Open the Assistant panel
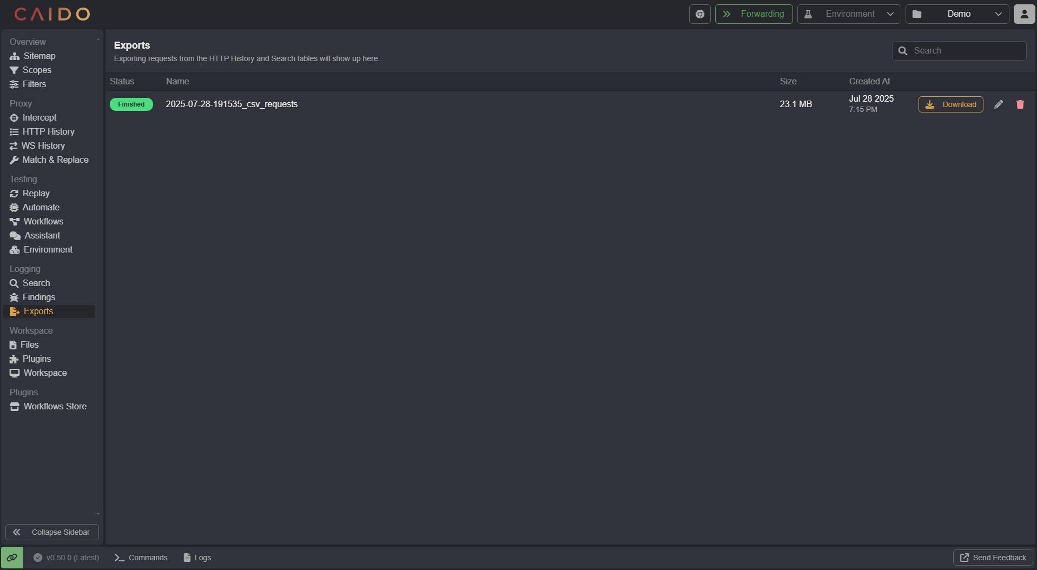The width and height of the screenshot is (1037, 570). click(41, 235)
